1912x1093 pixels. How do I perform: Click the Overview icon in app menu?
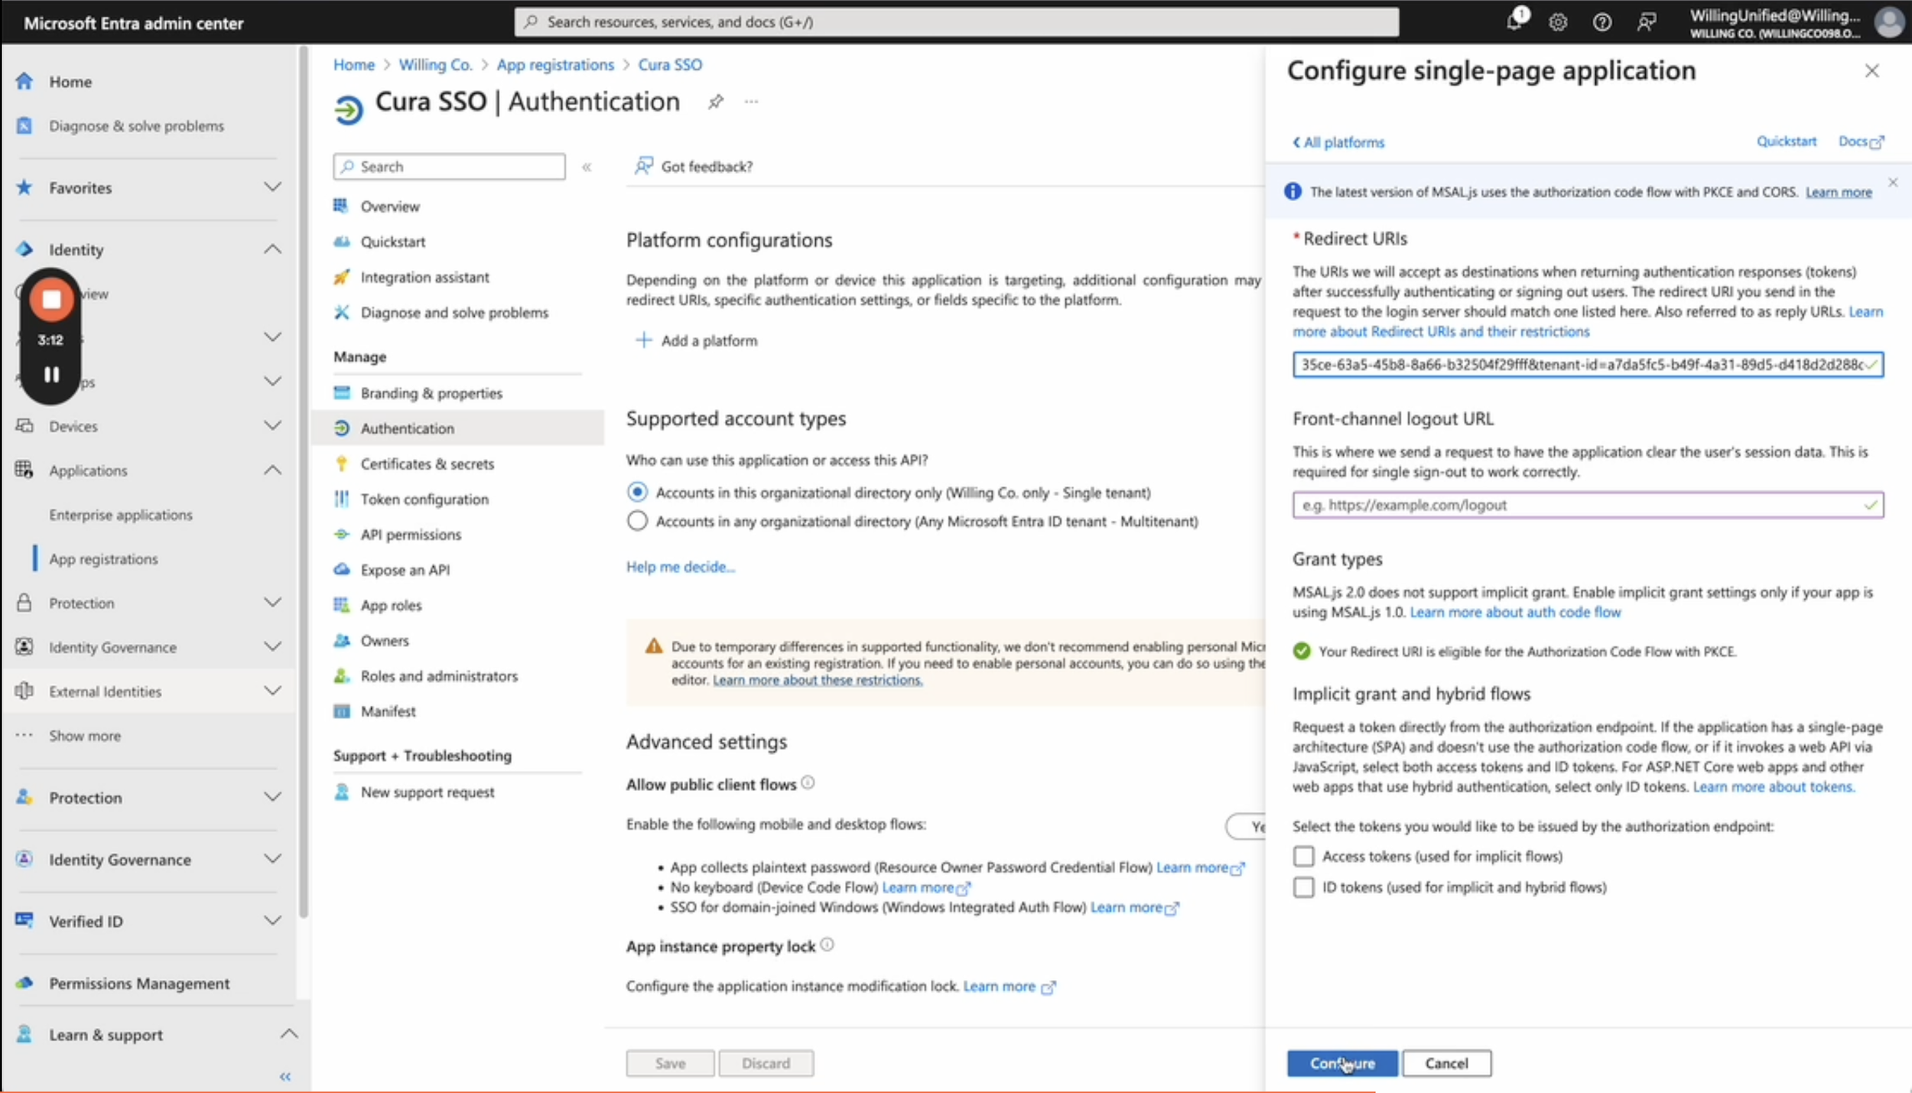point(341,206)
